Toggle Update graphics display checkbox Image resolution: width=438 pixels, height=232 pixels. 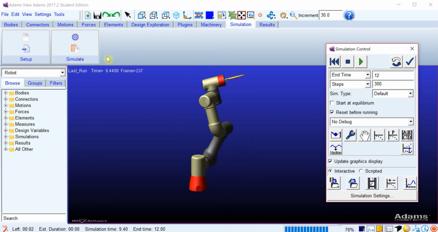coord(330,161)
